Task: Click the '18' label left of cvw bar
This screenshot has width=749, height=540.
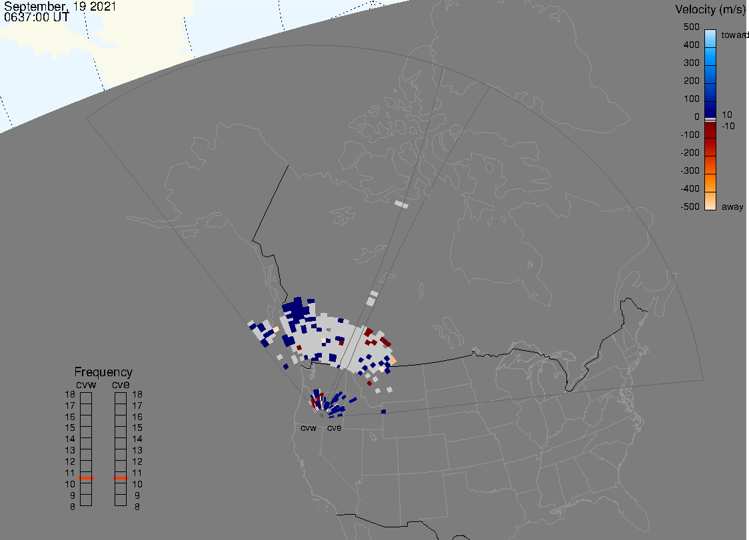Action: click(70, 394)
